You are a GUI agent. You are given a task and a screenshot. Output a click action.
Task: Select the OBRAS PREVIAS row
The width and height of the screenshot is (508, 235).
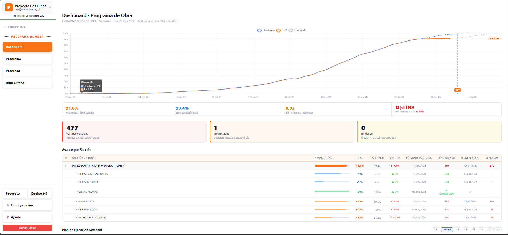click(x=282, y=192)
